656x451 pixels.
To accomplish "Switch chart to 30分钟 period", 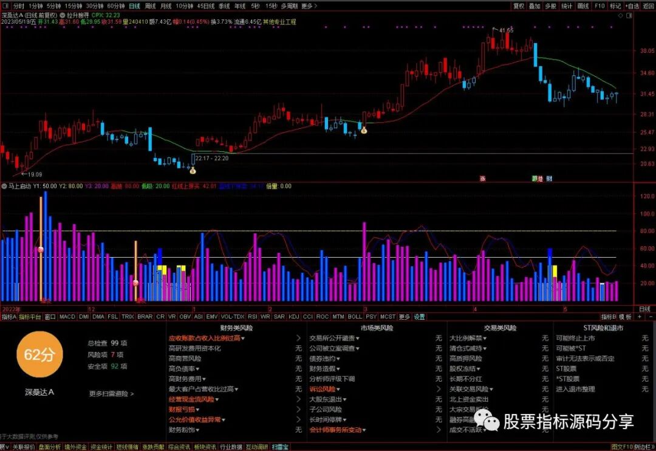I will click(95, 6).
